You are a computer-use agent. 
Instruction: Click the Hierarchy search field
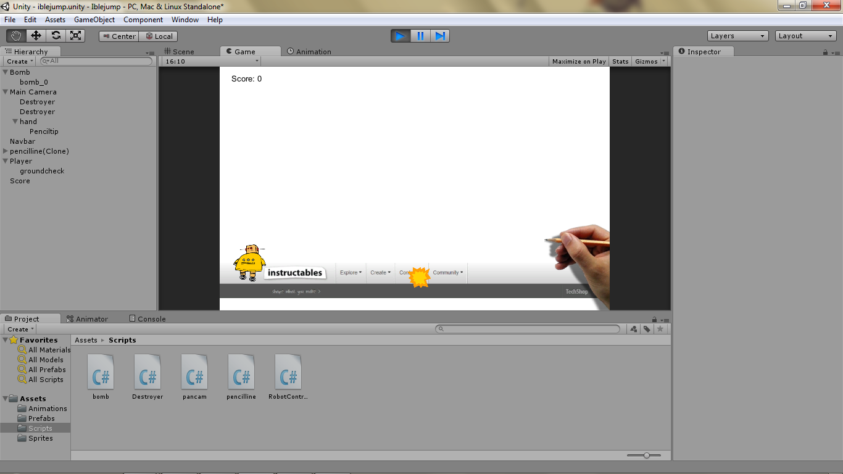[96, 61]
